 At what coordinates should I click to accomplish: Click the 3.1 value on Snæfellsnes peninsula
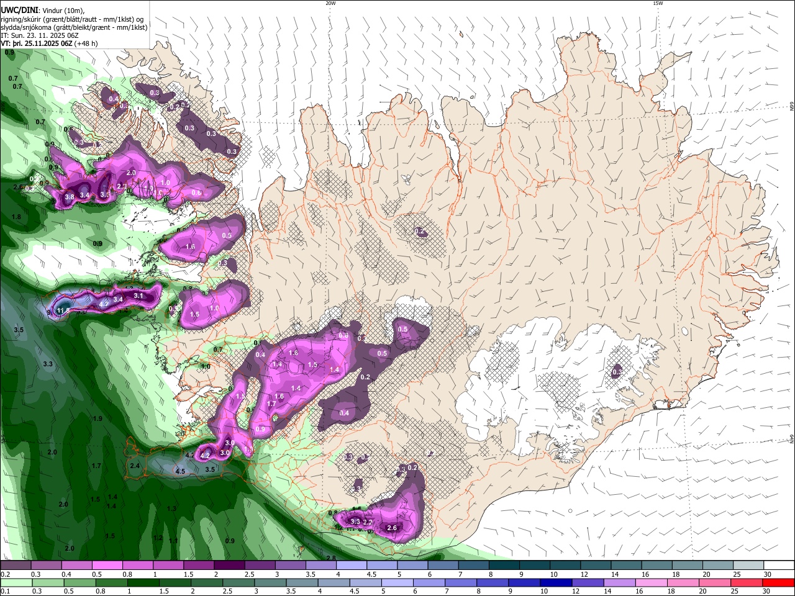pyautogui.click(x=139, y=296)
